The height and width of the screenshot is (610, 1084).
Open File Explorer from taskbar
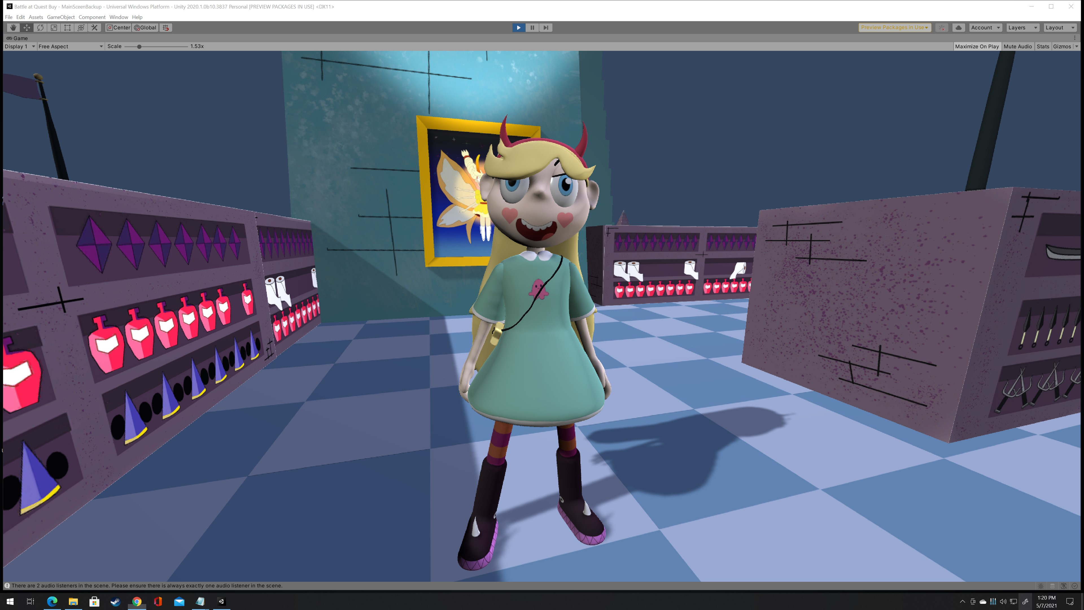[x=73, y=601]
